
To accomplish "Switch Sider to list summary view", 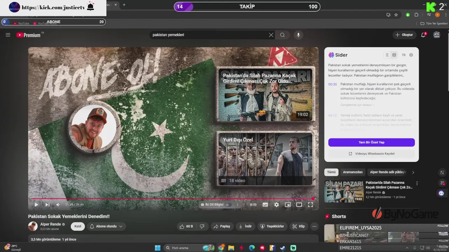I will pyautogui.click(x=387, y=55).
